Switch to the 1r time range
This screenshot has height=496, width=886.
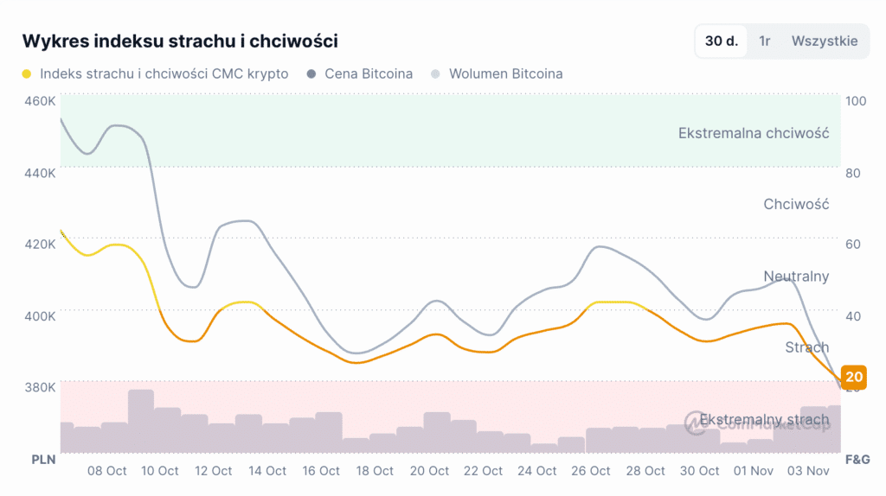click(x=765, y=41)
